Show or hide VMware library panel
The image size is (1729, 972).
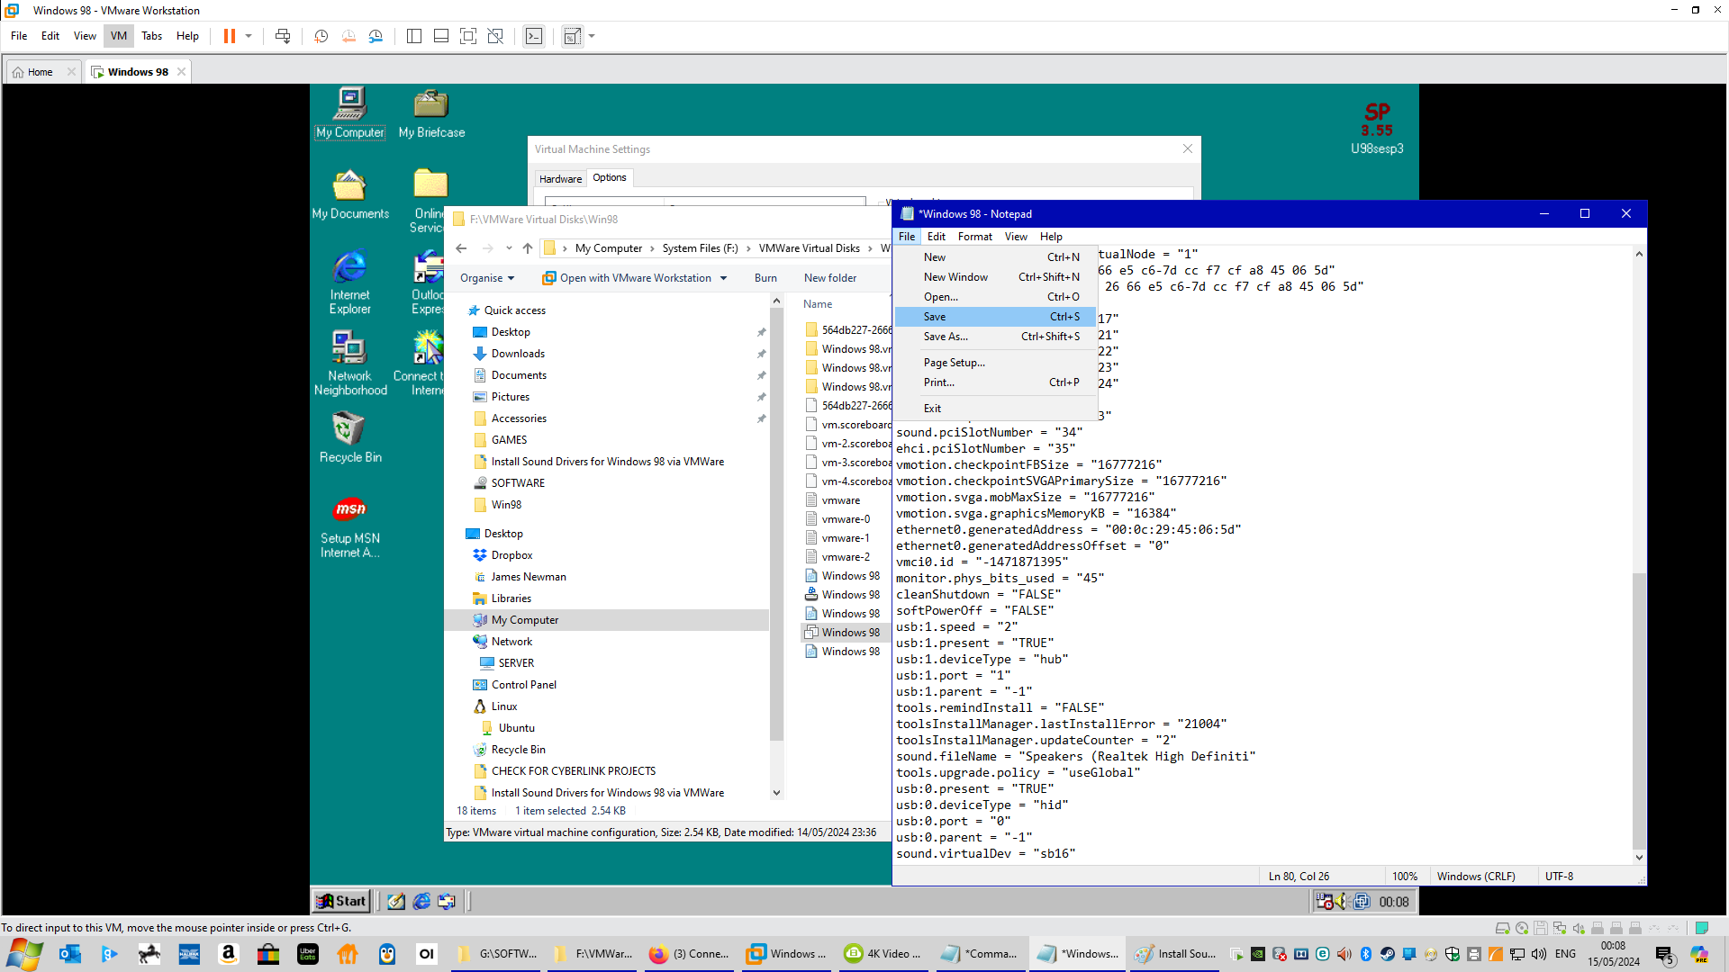414,36
